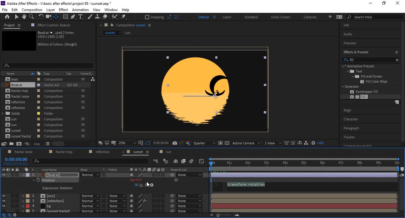Select the Puppet Pin tool
Image resolution: width=405 pixels, height=218 pixels.
124,17
